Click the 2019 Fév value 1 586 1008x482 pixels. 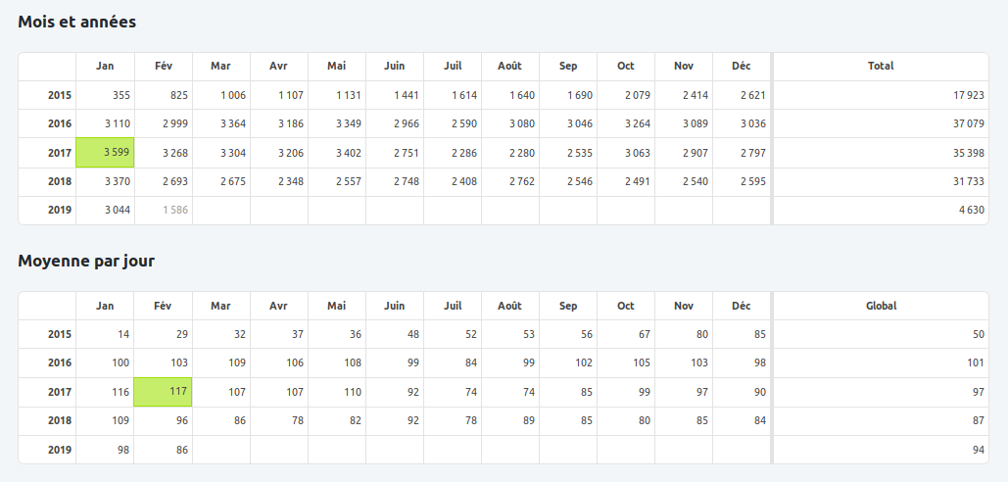pyautogui.click(x=175, y=210)
